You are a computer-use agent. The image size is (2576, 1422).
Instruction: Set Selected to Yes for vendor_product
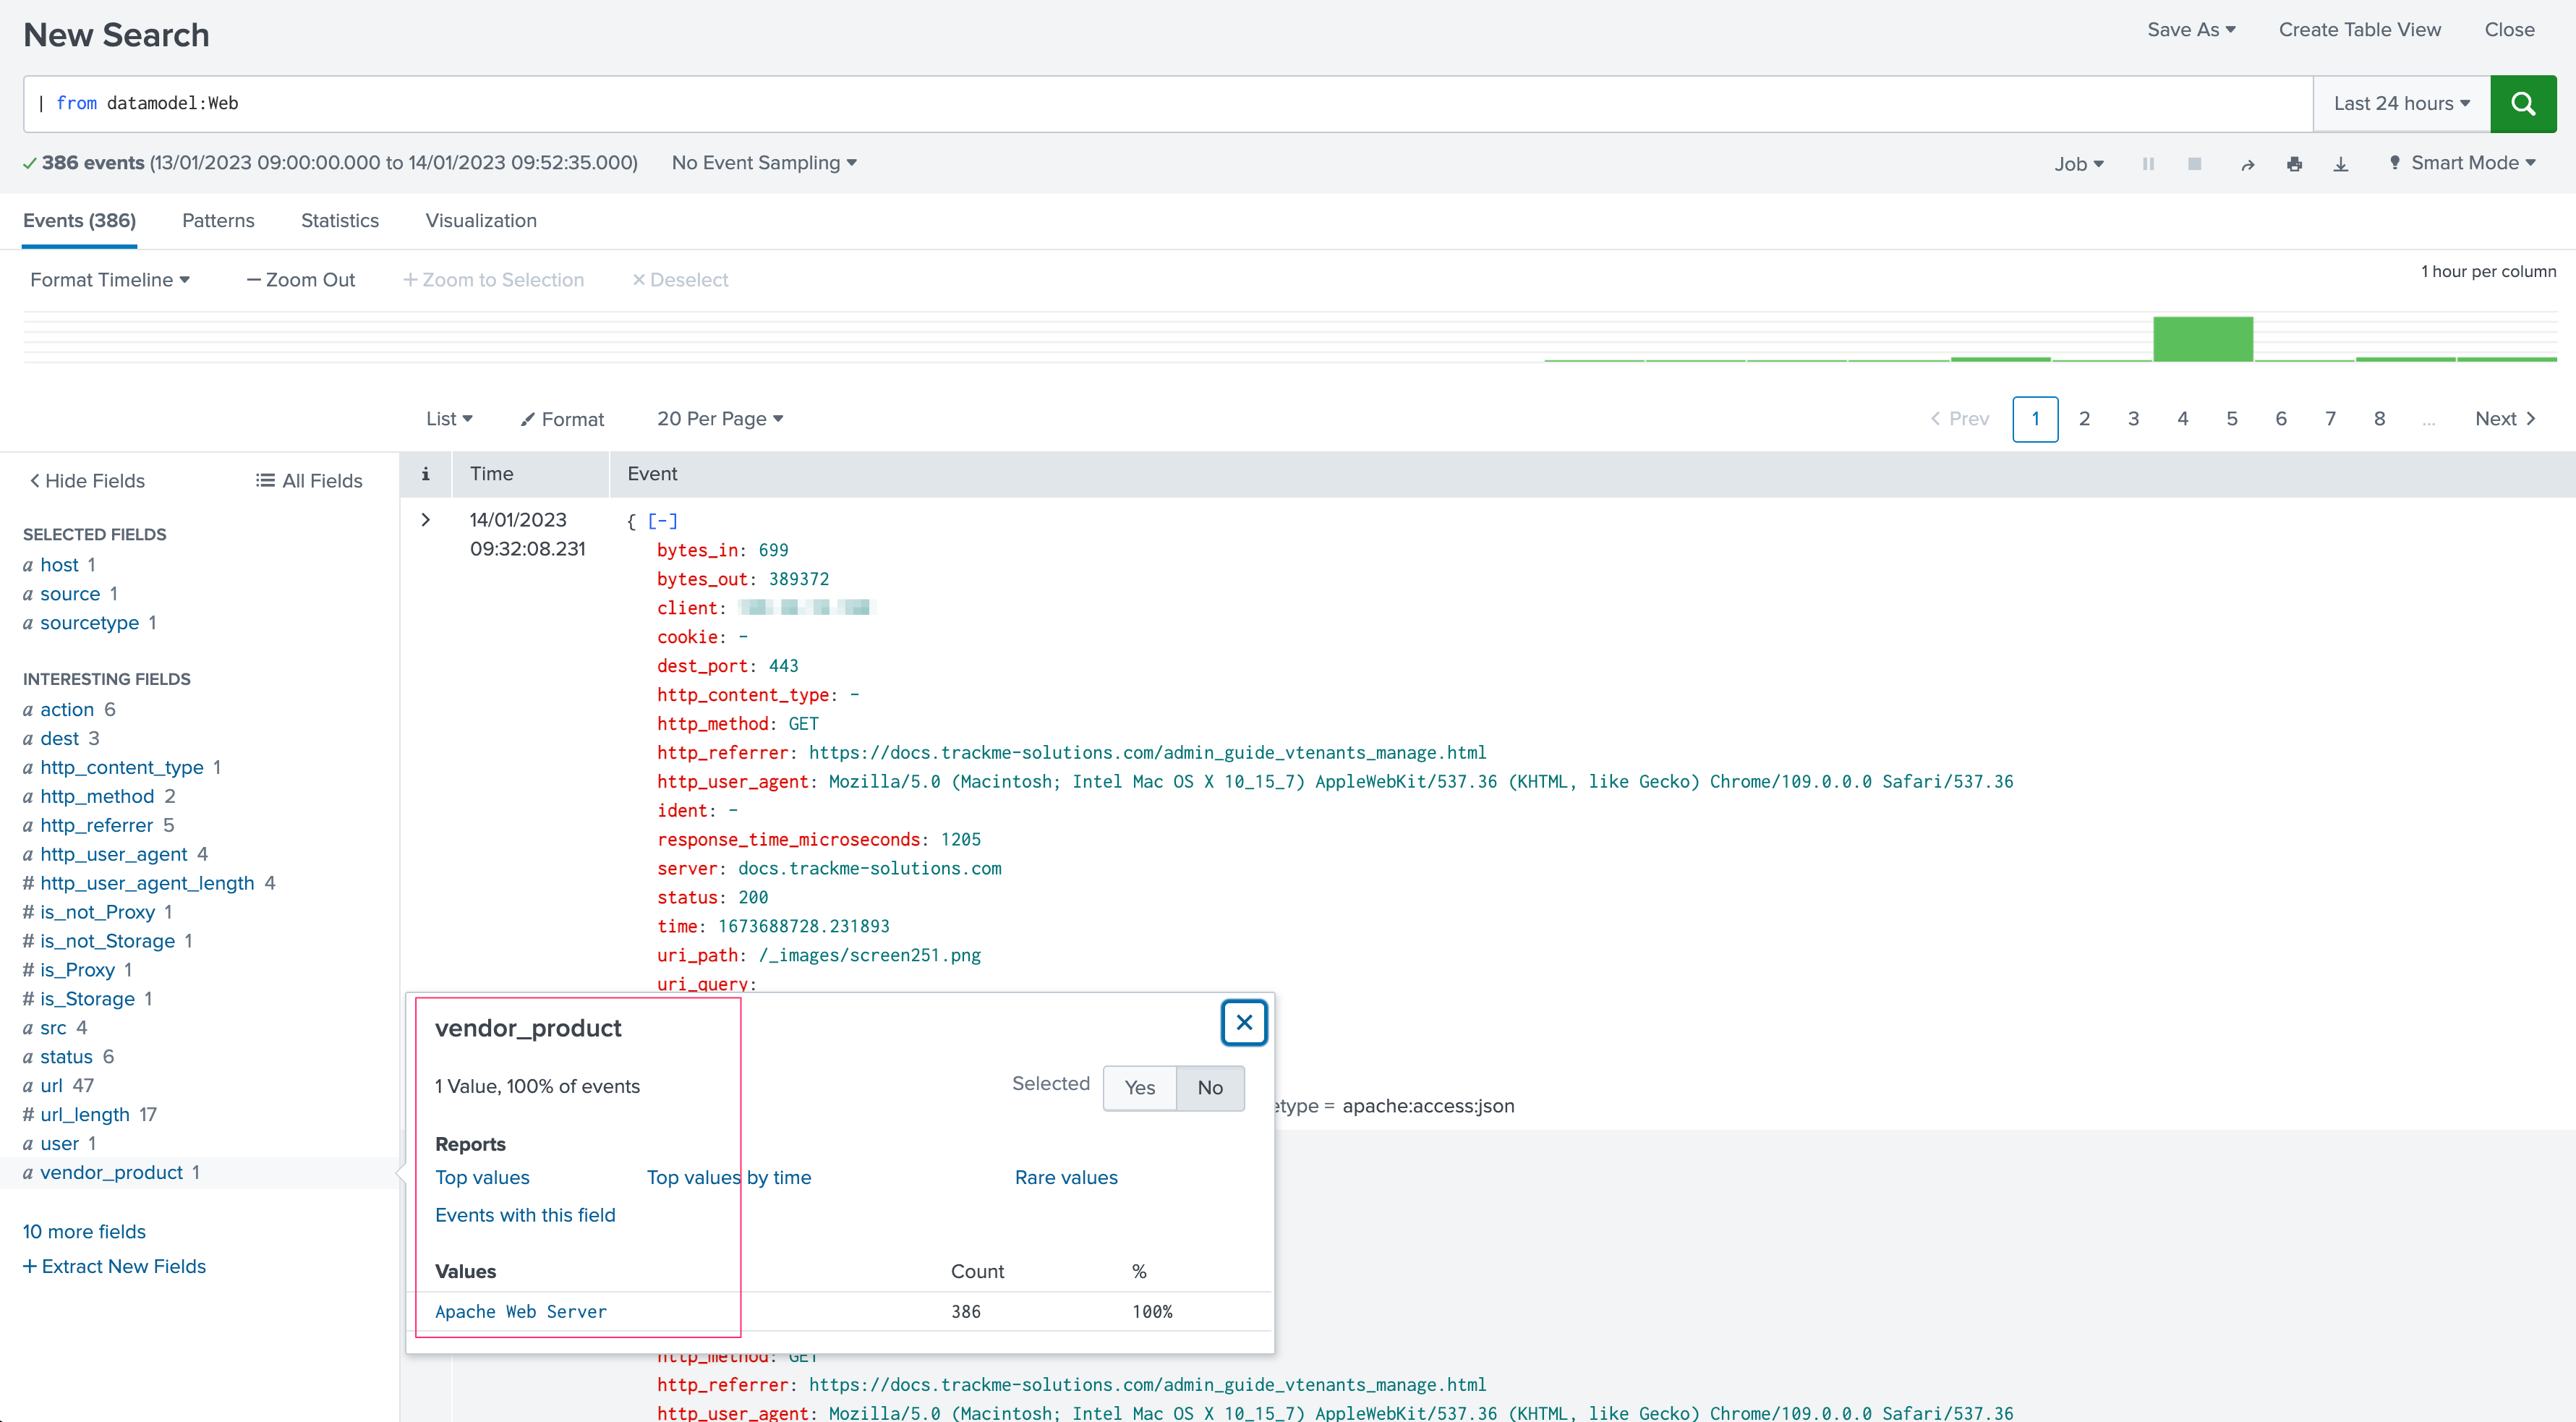tap(1139, 1088)
